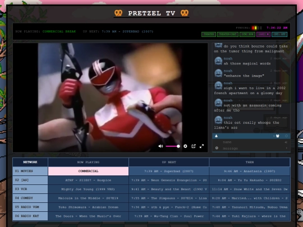Click noah's avatar beside 'ah those magical words'
Image resolution: width=303 pixels, height=227 pixels.
tap(218, 61)
